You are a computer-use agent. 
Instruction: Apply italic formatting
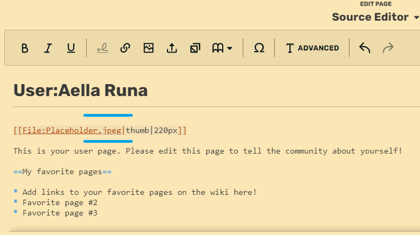(x=48, y=48)
